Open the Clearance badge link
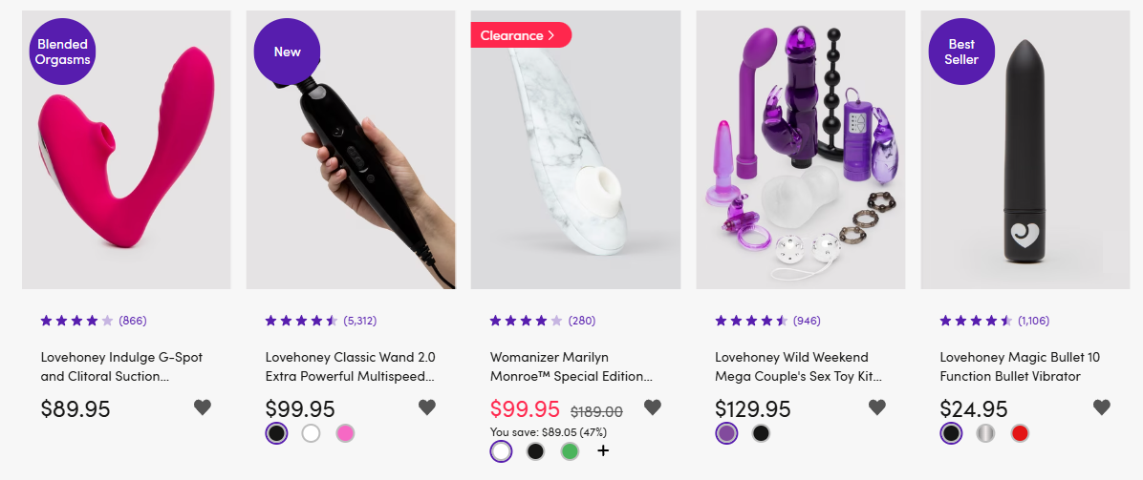 point(521,35)
